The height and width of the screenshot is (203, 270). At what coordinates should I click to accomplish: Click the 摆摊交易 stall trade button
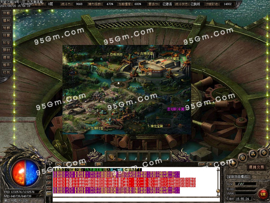256,167
